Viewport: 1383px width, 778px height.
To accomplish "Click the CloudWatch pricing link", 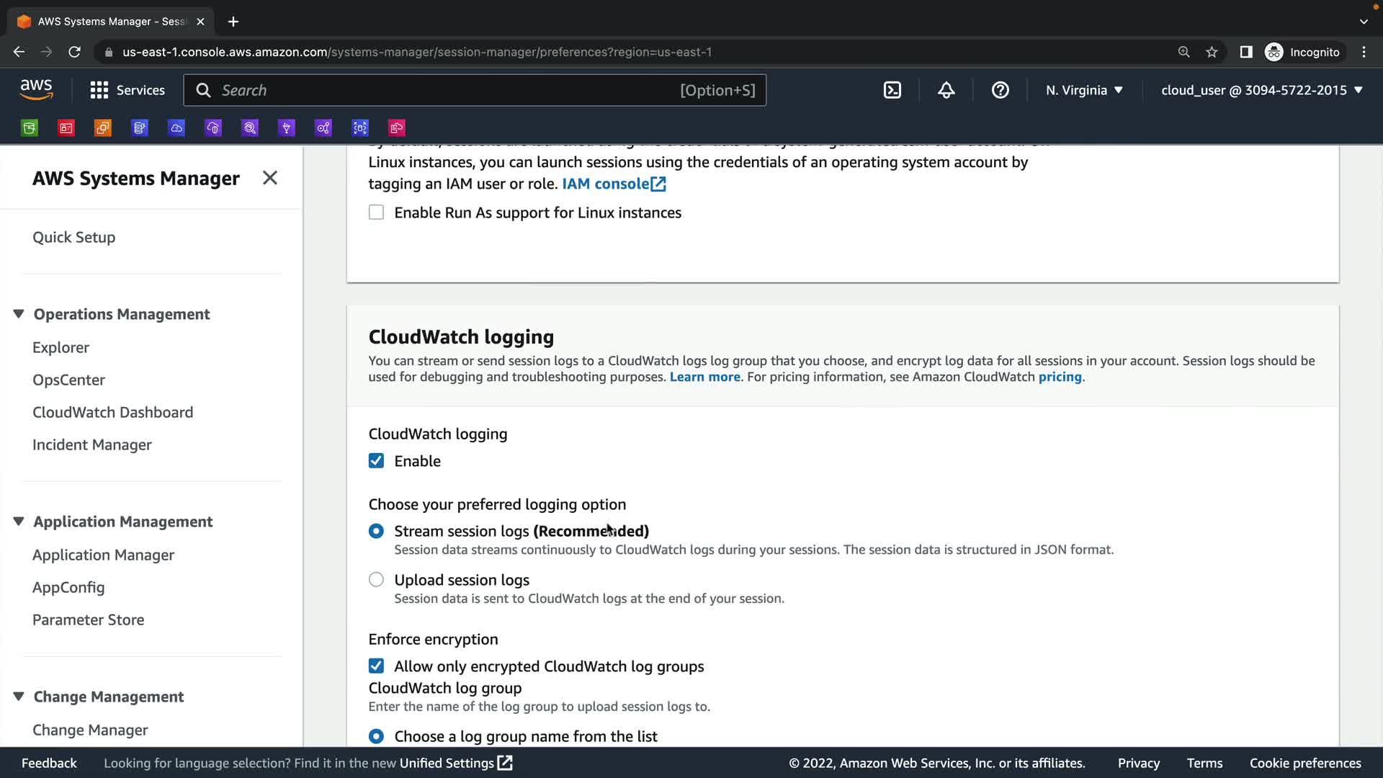I will (x=1060, y=377).
